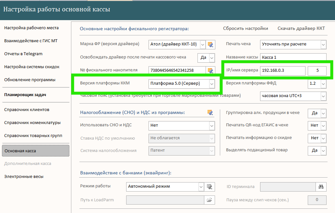Click IP/имя сервера address field
Viewport: 335px width, 213px height.
tap(283, 71)
